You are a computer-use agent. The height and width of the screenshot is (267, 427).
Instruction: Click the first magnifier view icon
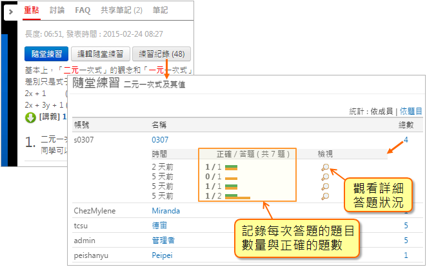pos(326,167)
